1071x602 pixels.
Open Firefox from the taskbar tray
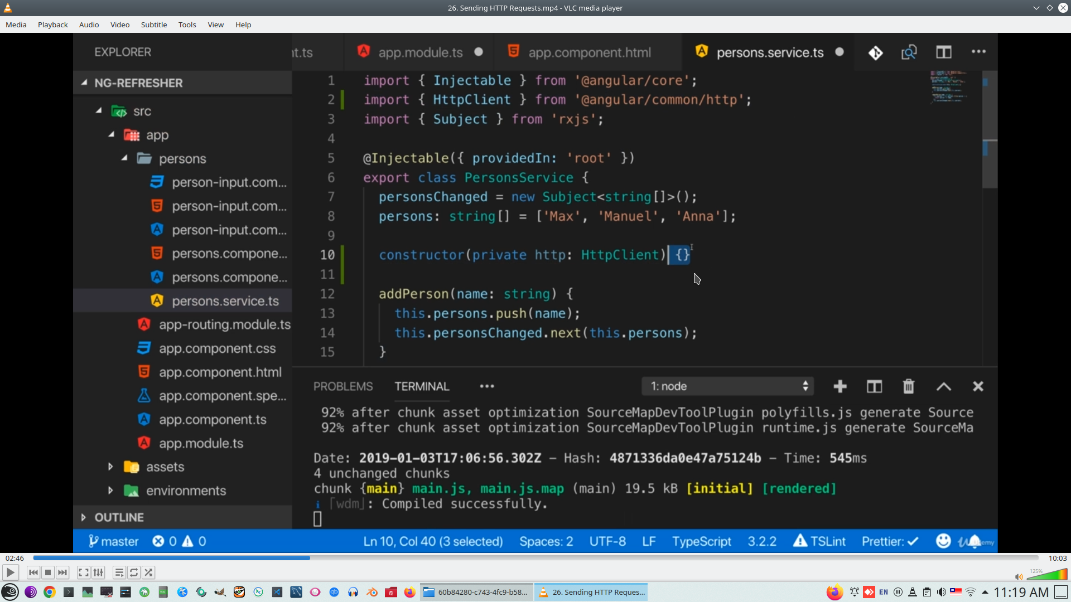[834, 592]
